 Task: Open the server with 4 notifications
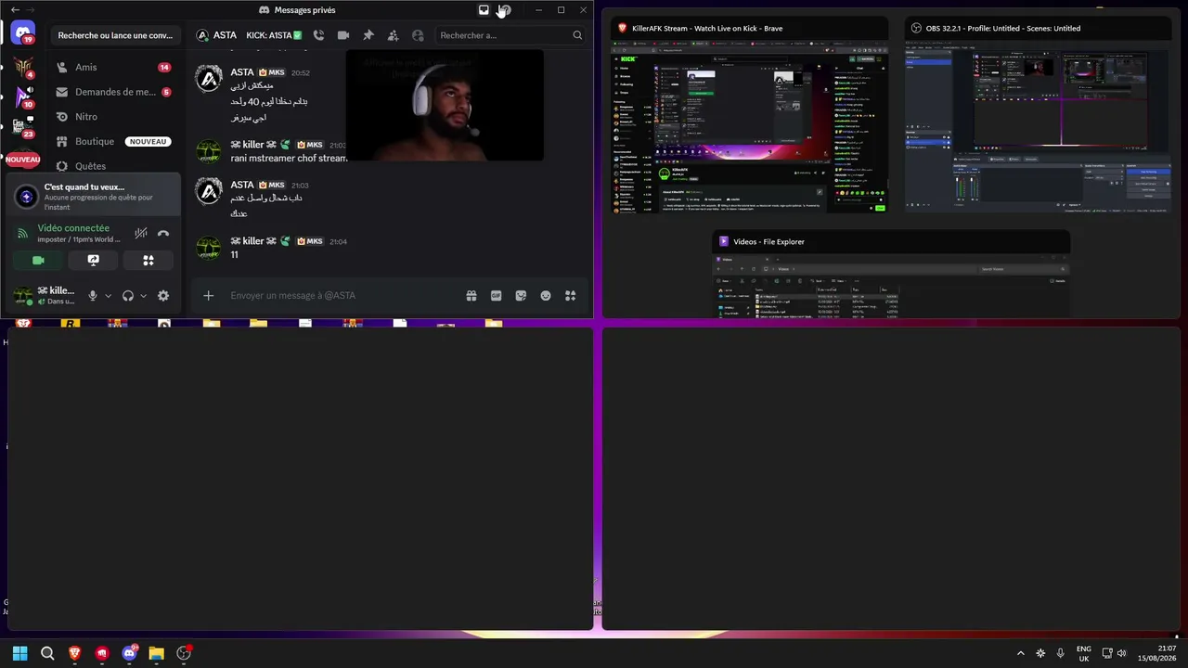(x=23, y=66)
